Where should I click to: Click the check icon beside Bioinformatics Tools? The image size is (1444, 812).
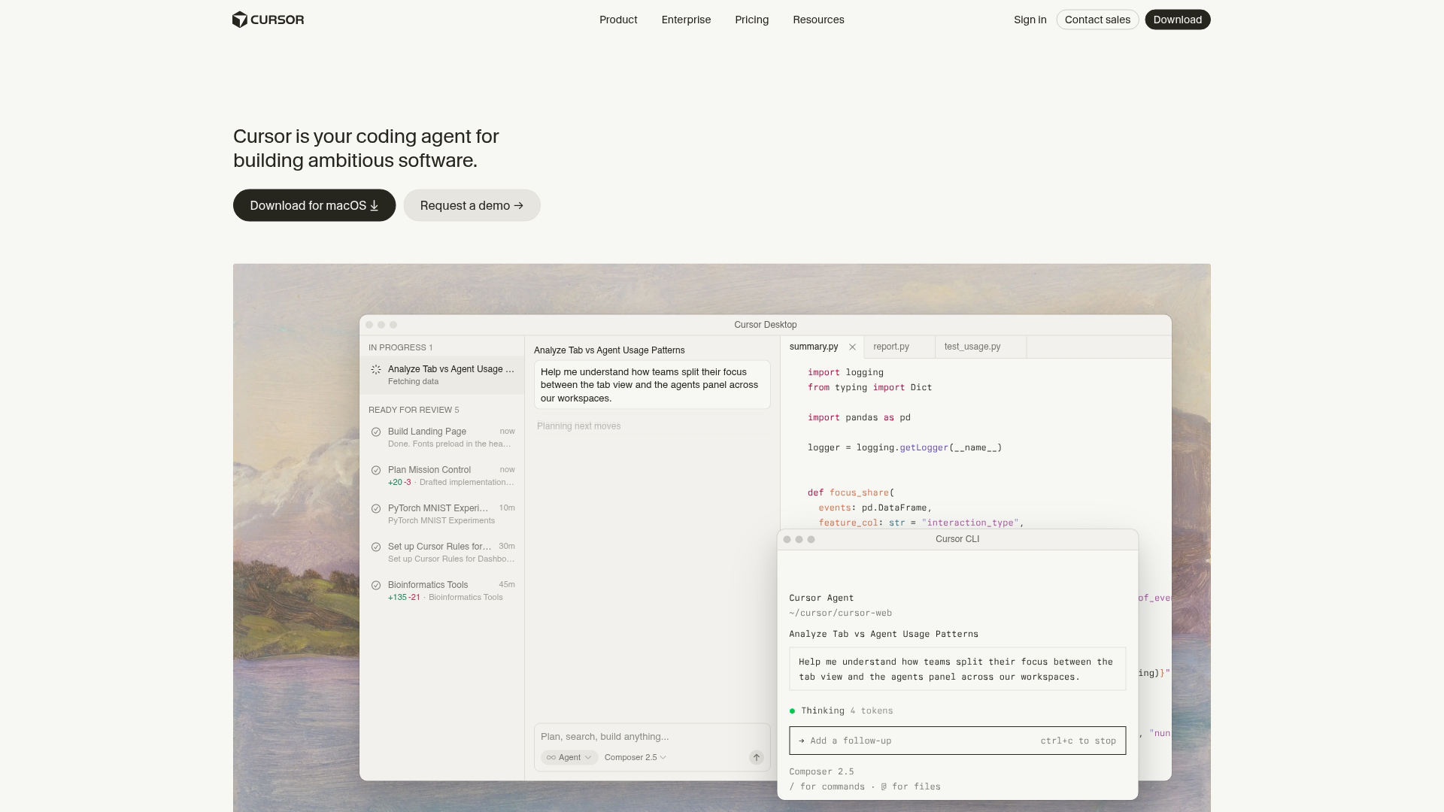(x=376, y=586)
